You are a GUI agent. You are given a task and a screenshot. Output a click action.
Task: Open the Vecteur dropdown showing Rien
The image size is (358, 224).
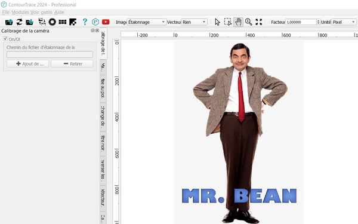[195, 22]
